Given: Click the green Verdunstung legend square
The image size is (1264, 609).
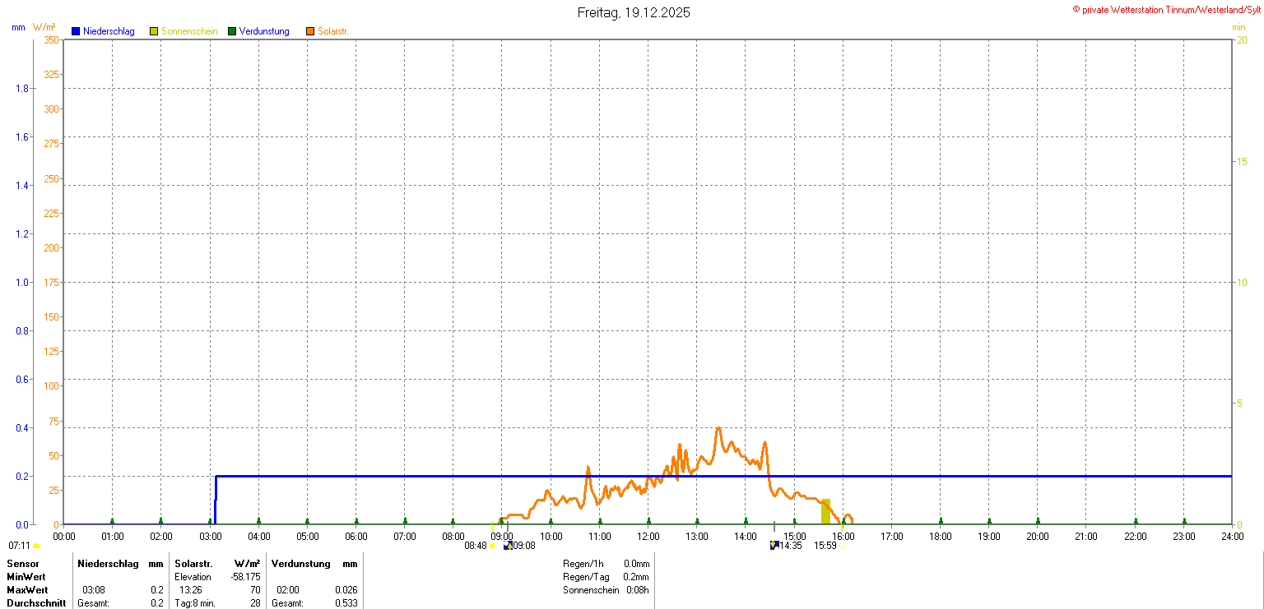Looking at the screenshot, I should 232,31.
